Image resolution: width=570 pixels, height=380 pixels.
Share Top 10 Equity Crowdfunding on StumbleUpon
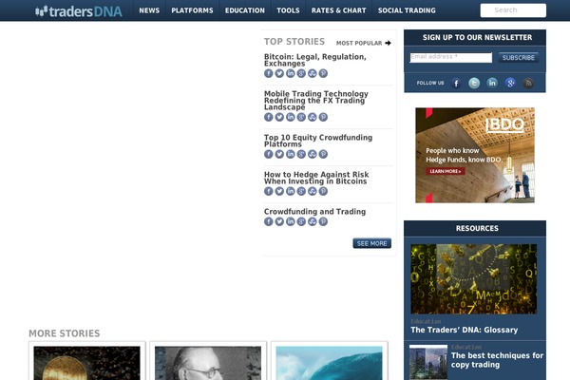tap(312, 154)
